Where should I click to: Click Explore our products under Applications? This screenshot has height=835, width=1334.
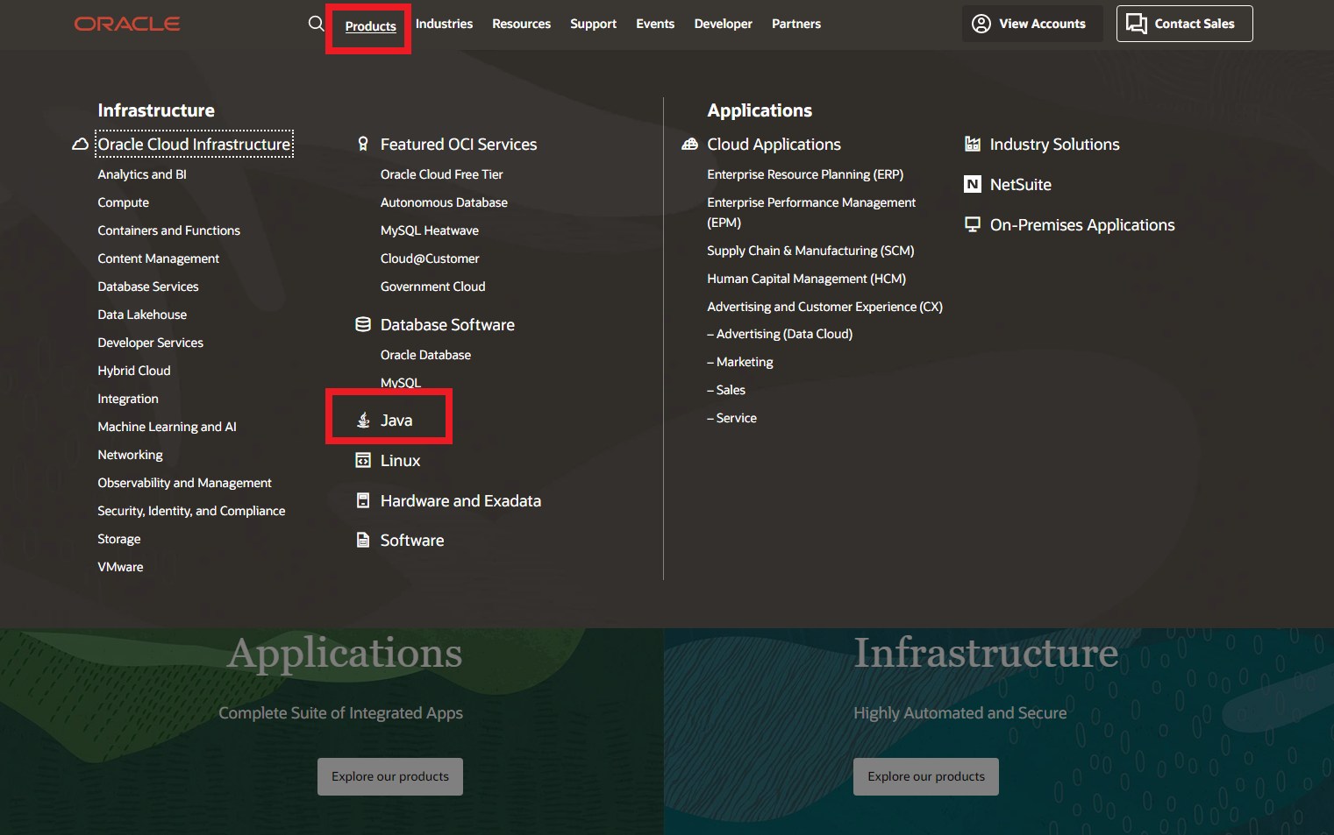point(390,776)
